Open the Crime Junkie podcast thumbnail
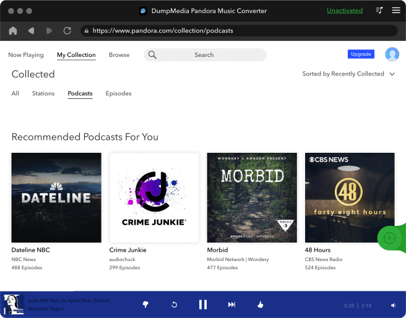The height and width of the screenshot is (318, 406). click(x=154, y=197)
